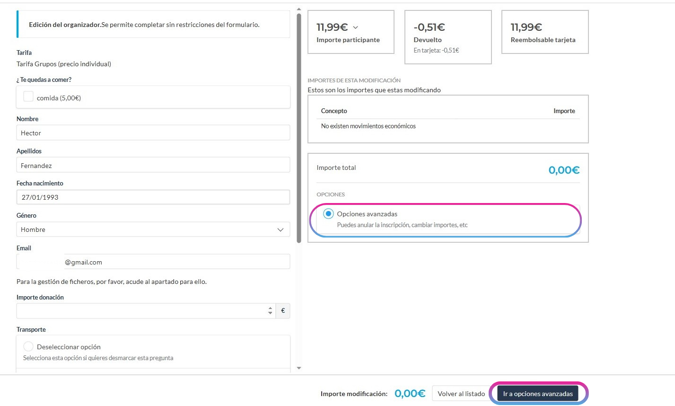Click the form scrollbar up arrow
Screen dimensions: 675x406
299,9
